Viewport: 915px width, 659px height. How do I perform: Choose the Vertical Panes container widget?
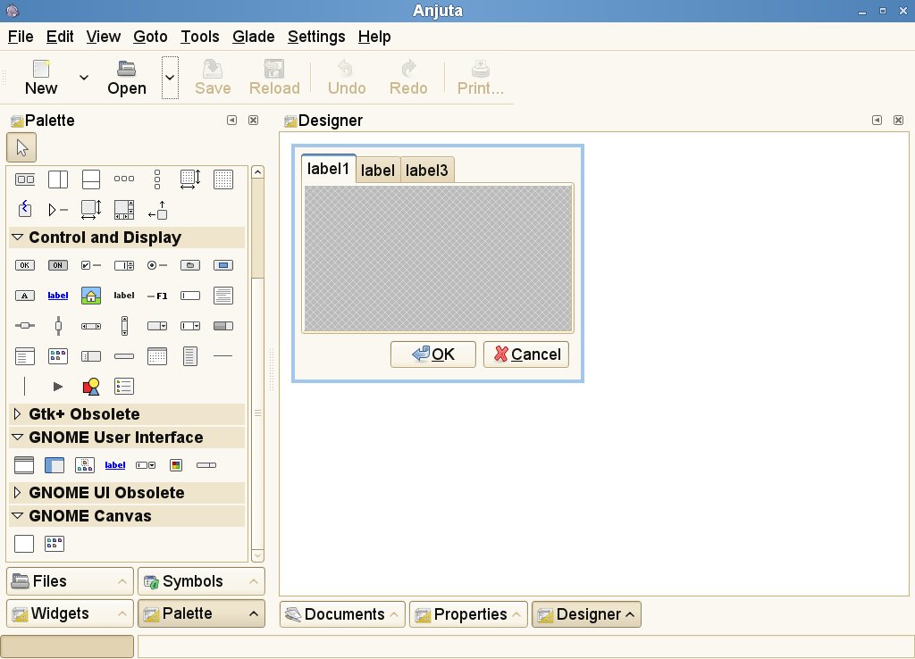[91, 179]
